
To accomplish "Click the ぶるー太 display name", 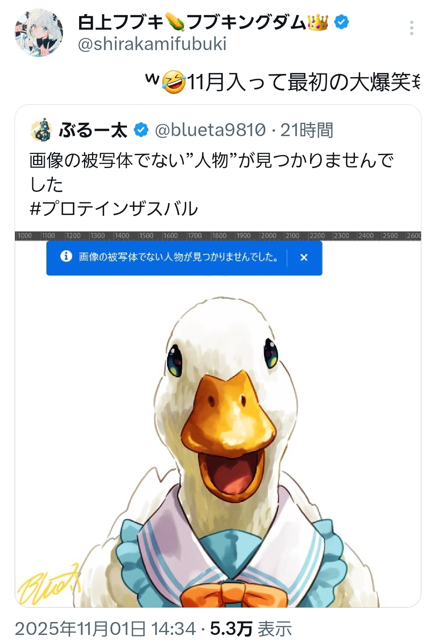I will [93, 130].
